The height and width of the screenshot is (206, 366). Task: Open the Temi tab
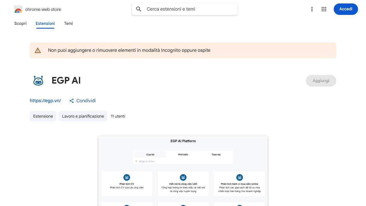(x=68, y=23)
